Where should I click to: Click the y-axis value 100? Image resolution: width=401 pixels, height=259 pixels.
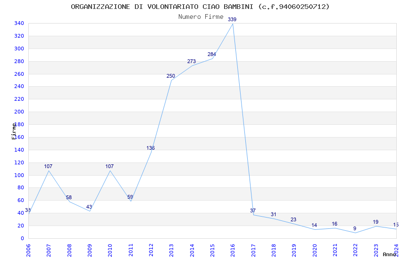click(x=19, y=175)
